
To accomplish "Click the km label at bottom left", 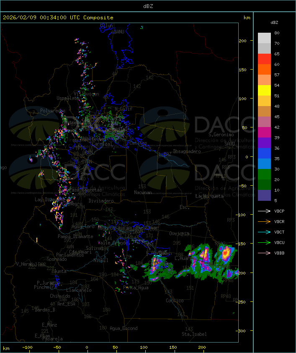I will pyautogui.click(x=6, y=348).
